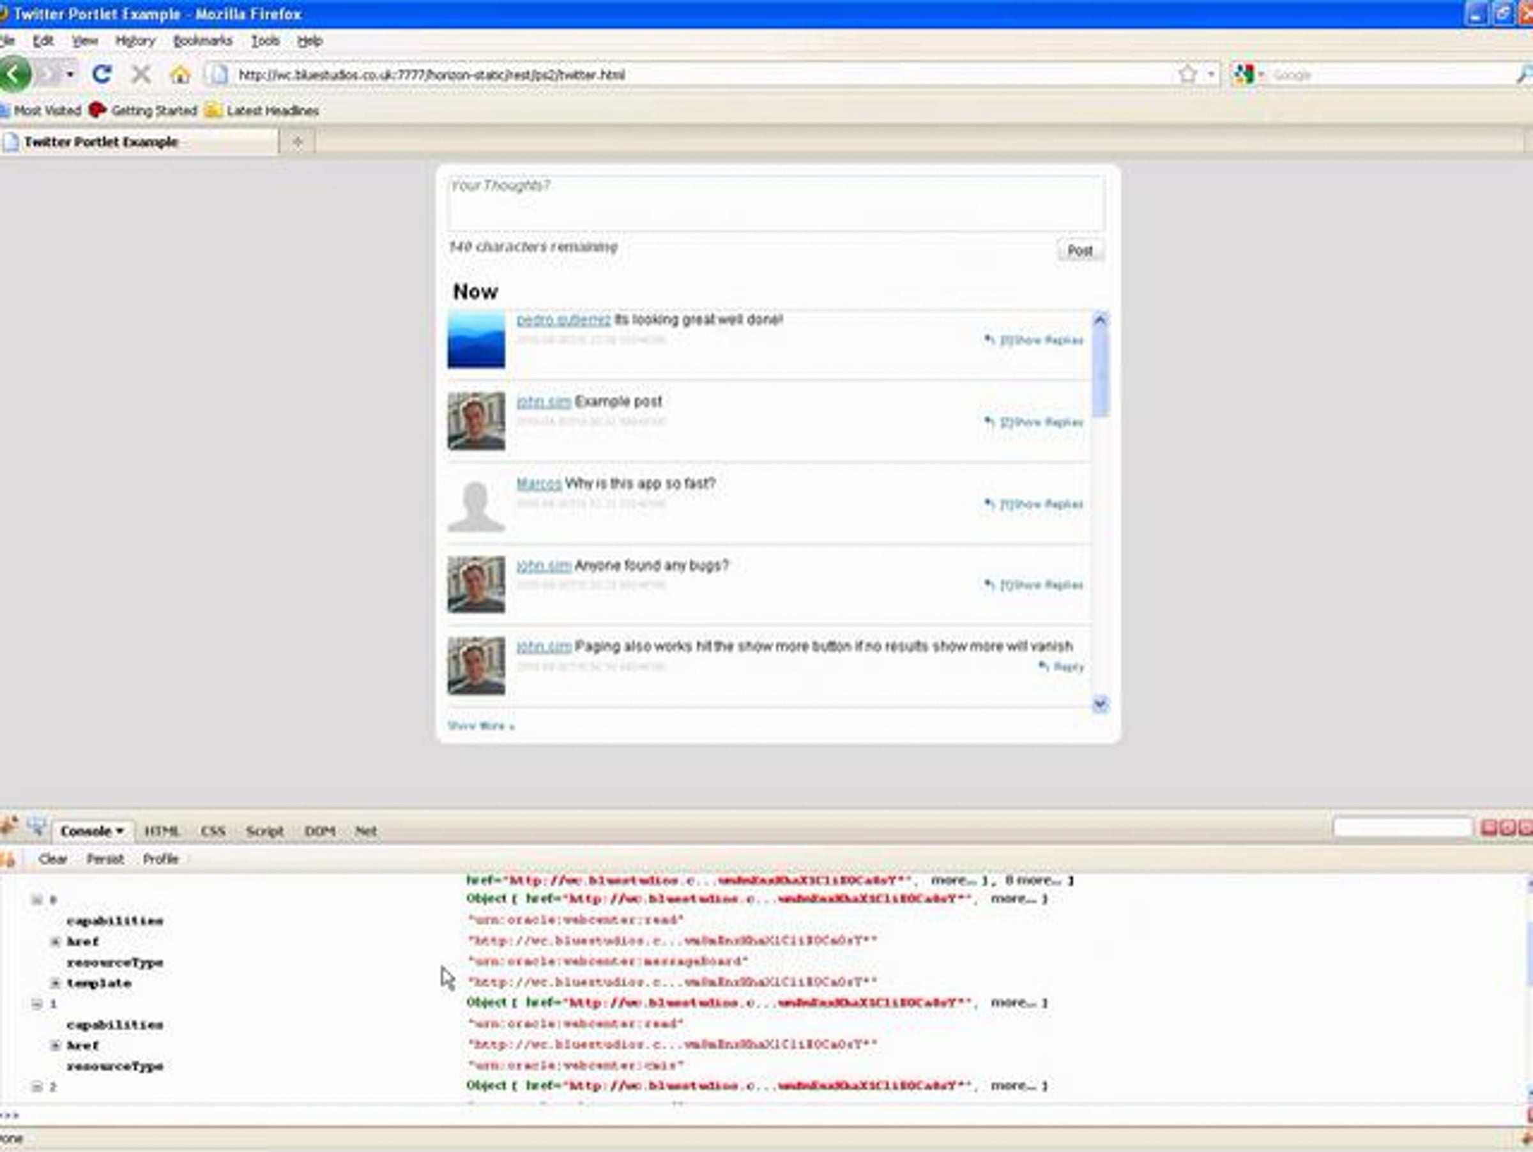This screenshot has width=1533, height=1152.
Task: Collapse the object node labeled 0
Action: tap(37, 900)
